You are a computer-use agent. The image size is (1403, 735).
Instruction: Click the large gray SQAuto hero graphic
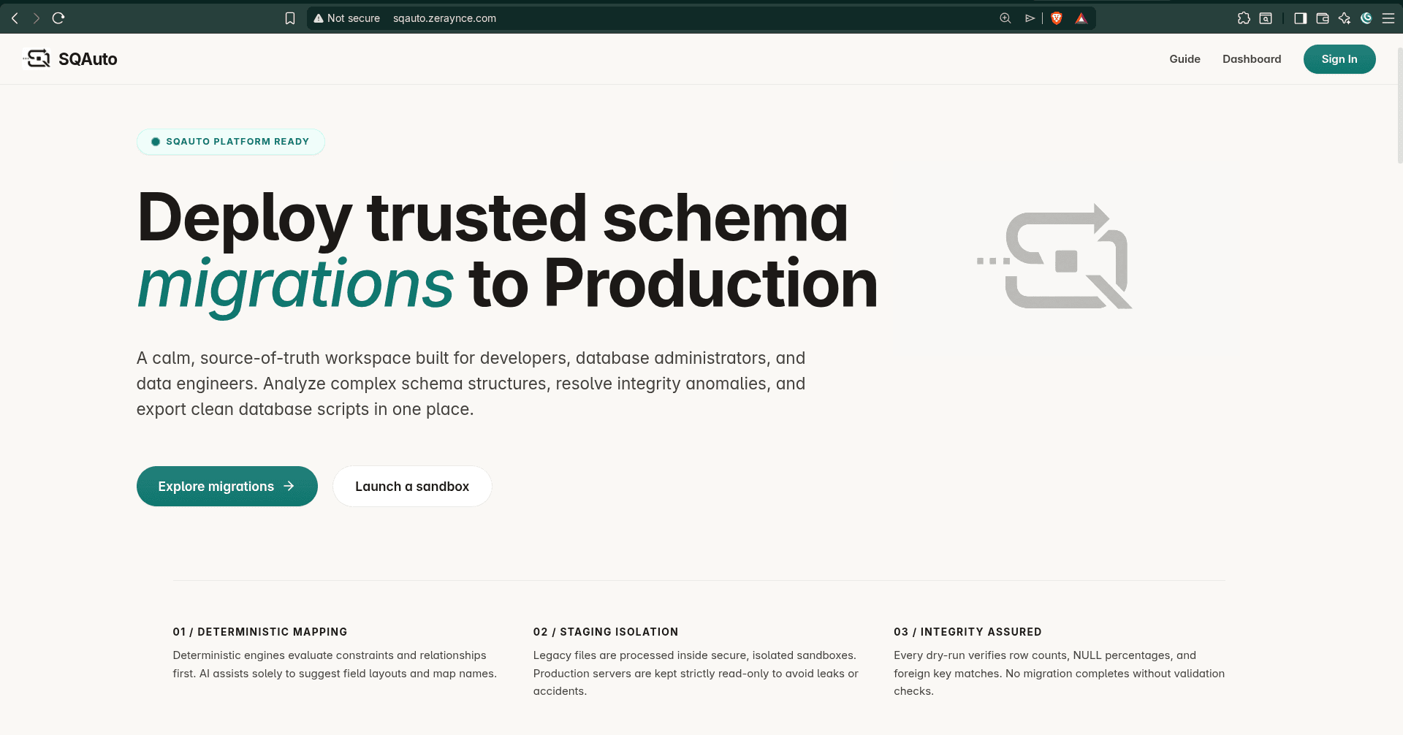[1054, 257]
